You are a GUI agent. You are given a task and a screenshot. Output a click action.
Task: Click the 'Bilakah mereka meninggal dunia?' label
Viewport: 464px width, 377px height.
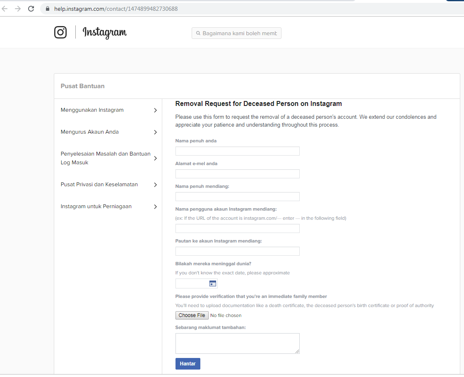pyautogui.click(x=213, y=264)
